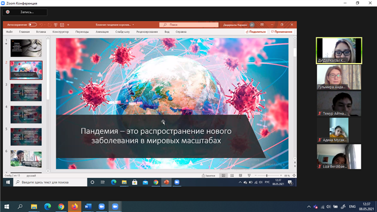377x212 pixels.
Task: Click fit slide to window icon
Action: tap(294, 176)
